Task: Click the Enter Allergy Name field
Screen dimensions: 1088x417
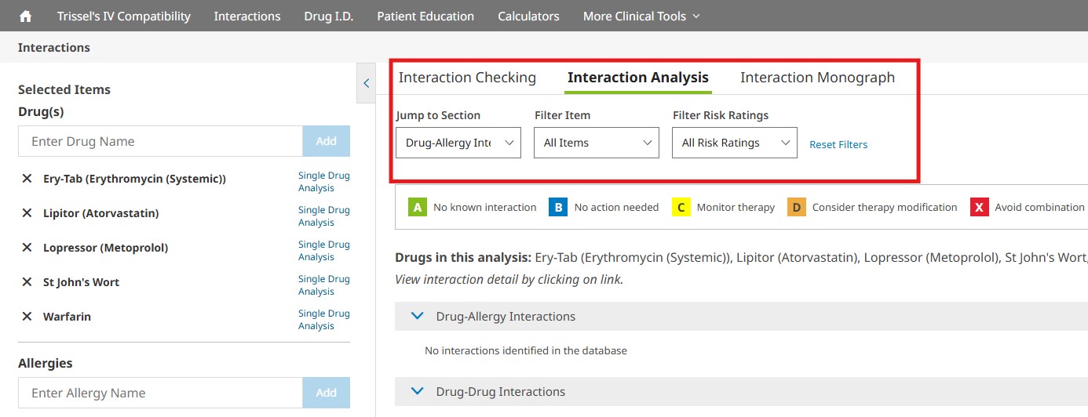Action: click(160, 393)
